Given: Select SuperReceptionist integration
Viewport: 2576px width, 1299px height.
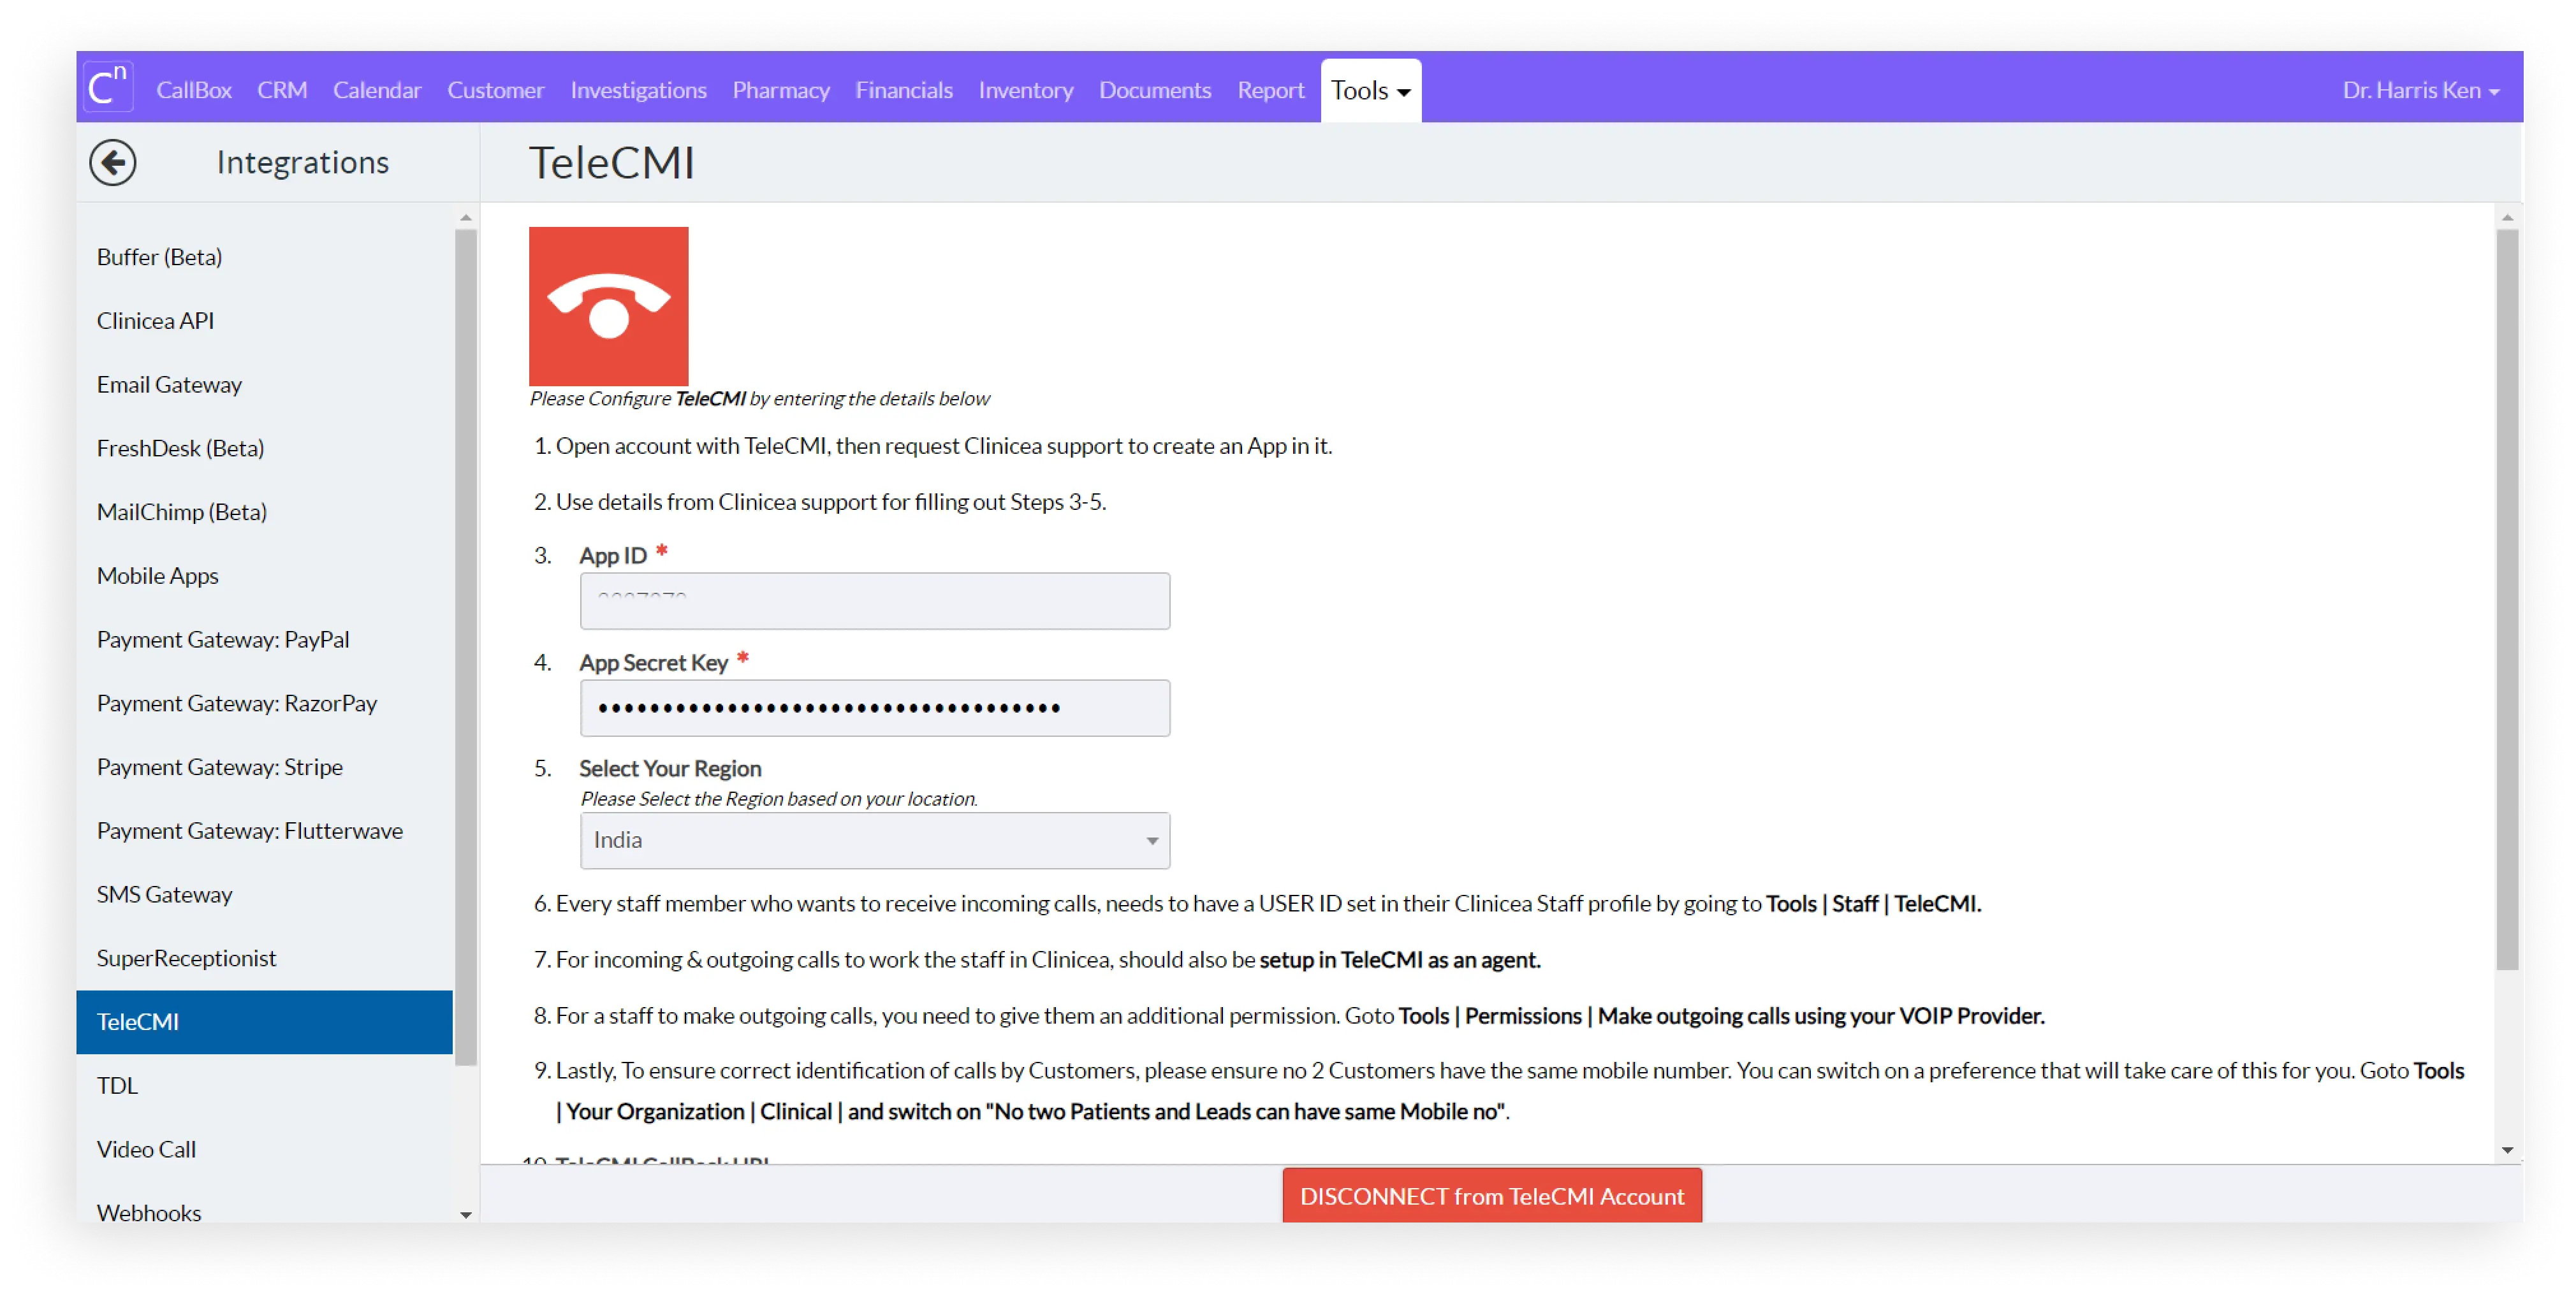Looking at the screenshot, I should click(x=264, y=958).
